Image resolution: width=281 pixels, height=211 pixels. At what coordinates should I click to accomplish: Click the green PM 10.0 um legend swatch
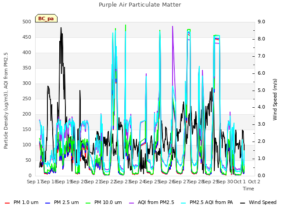(x=88, y=203)
